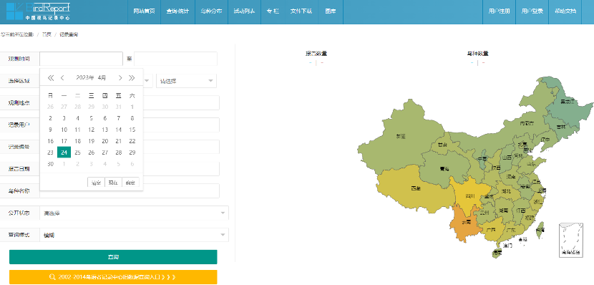594x285 pixels.
Task: Select April 7 in the calendar
Action: (x=119, y=118)
